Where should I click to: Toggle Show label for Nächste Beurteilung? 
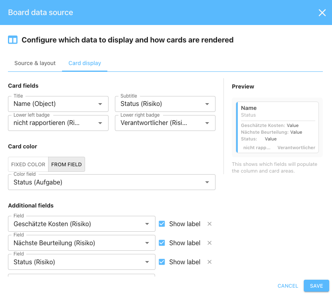pos(162,243)
